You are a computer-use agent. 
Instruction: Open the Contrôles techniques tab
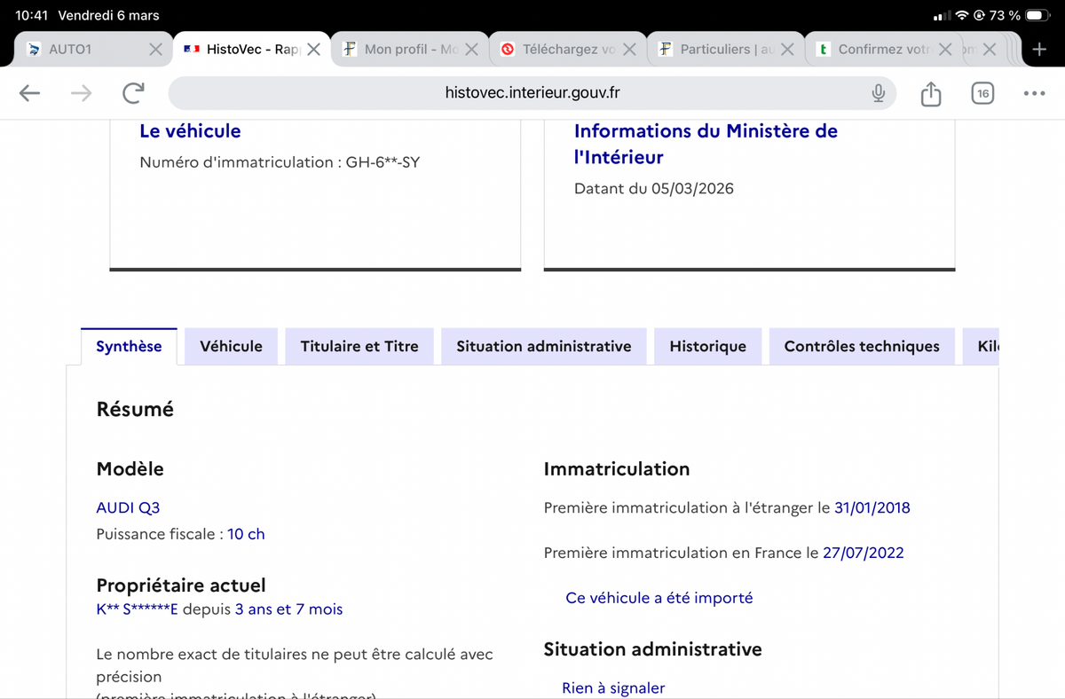(861, 346)
